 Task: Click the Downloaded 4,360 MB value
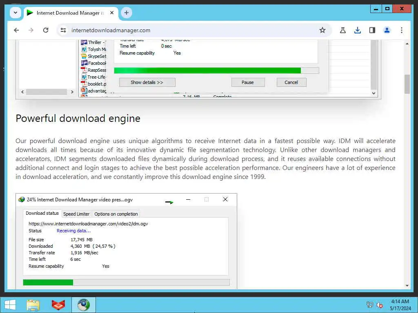coord(93,246)
